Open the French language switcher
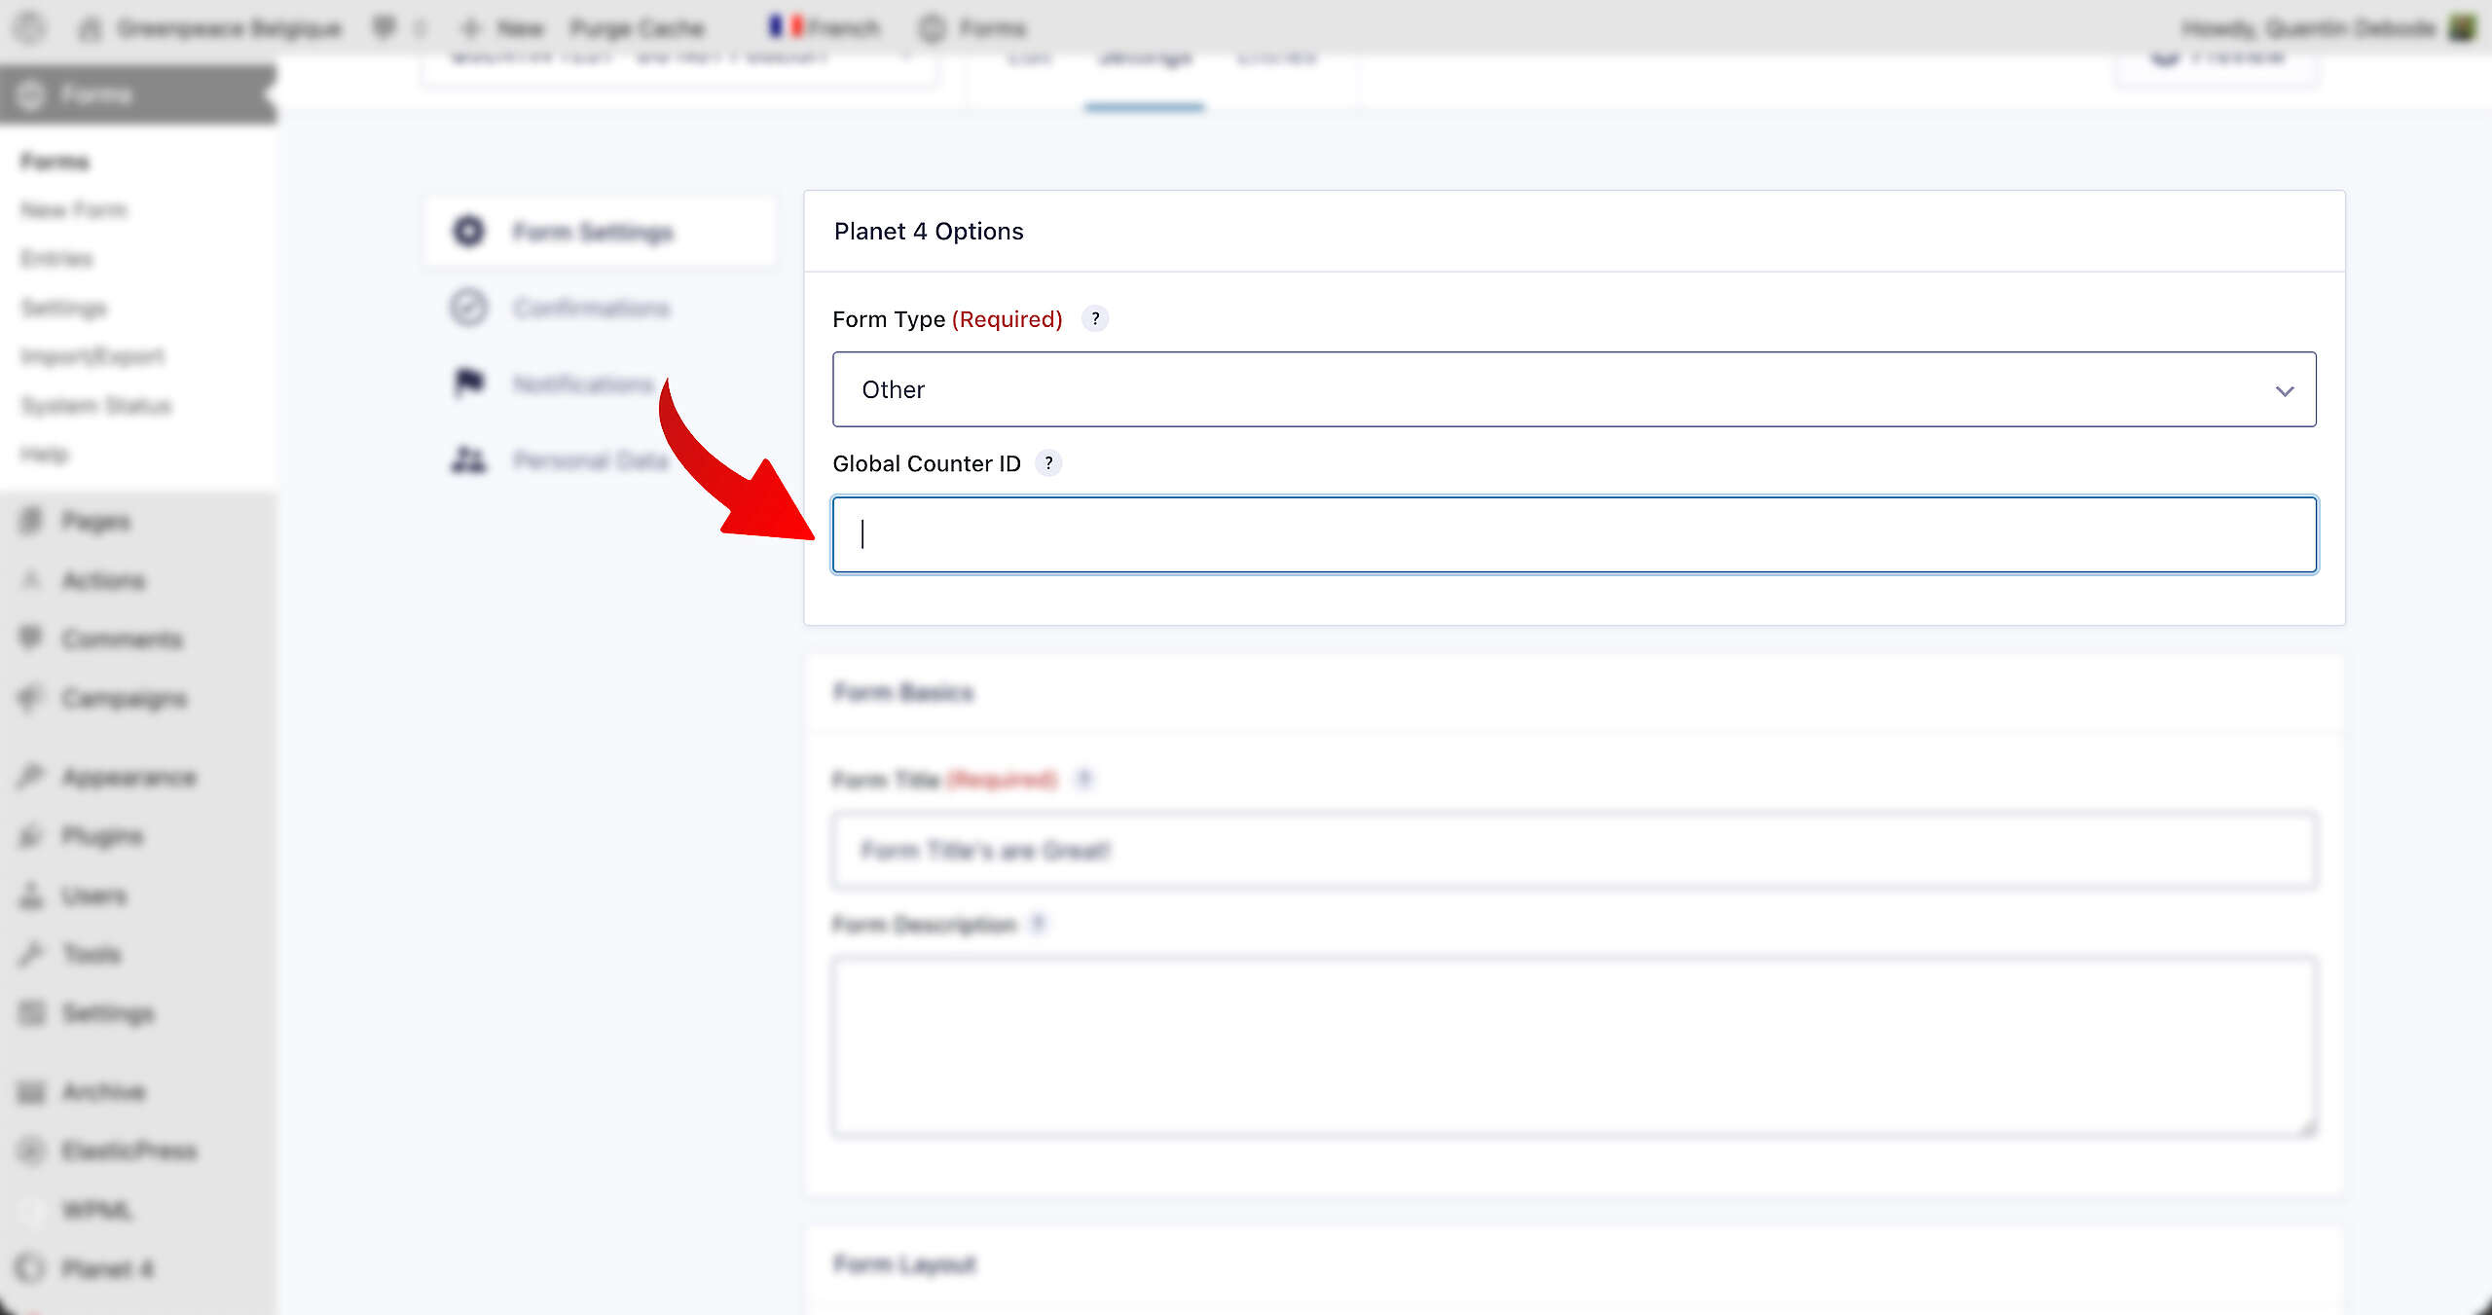The height and width of the screenshot is (1315, 2492). click(824, 27)
